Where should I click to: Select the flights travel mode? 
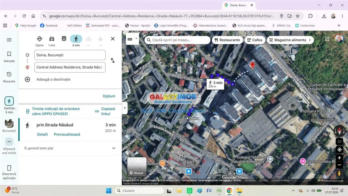click(x=100, y=39)
